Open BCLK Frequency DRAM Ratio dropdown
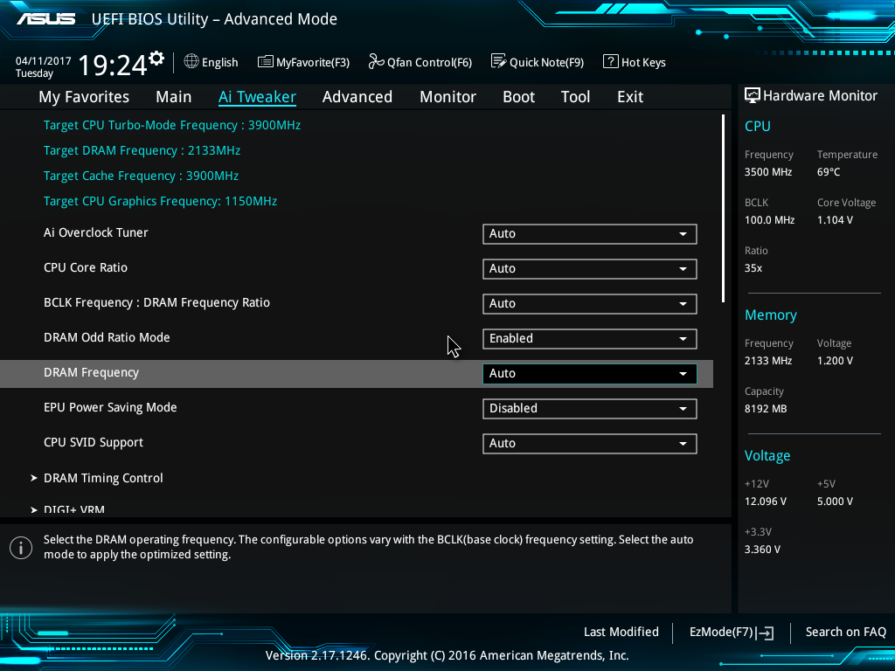The height and width of the screenshot is (671, 895). pos(589,303)
